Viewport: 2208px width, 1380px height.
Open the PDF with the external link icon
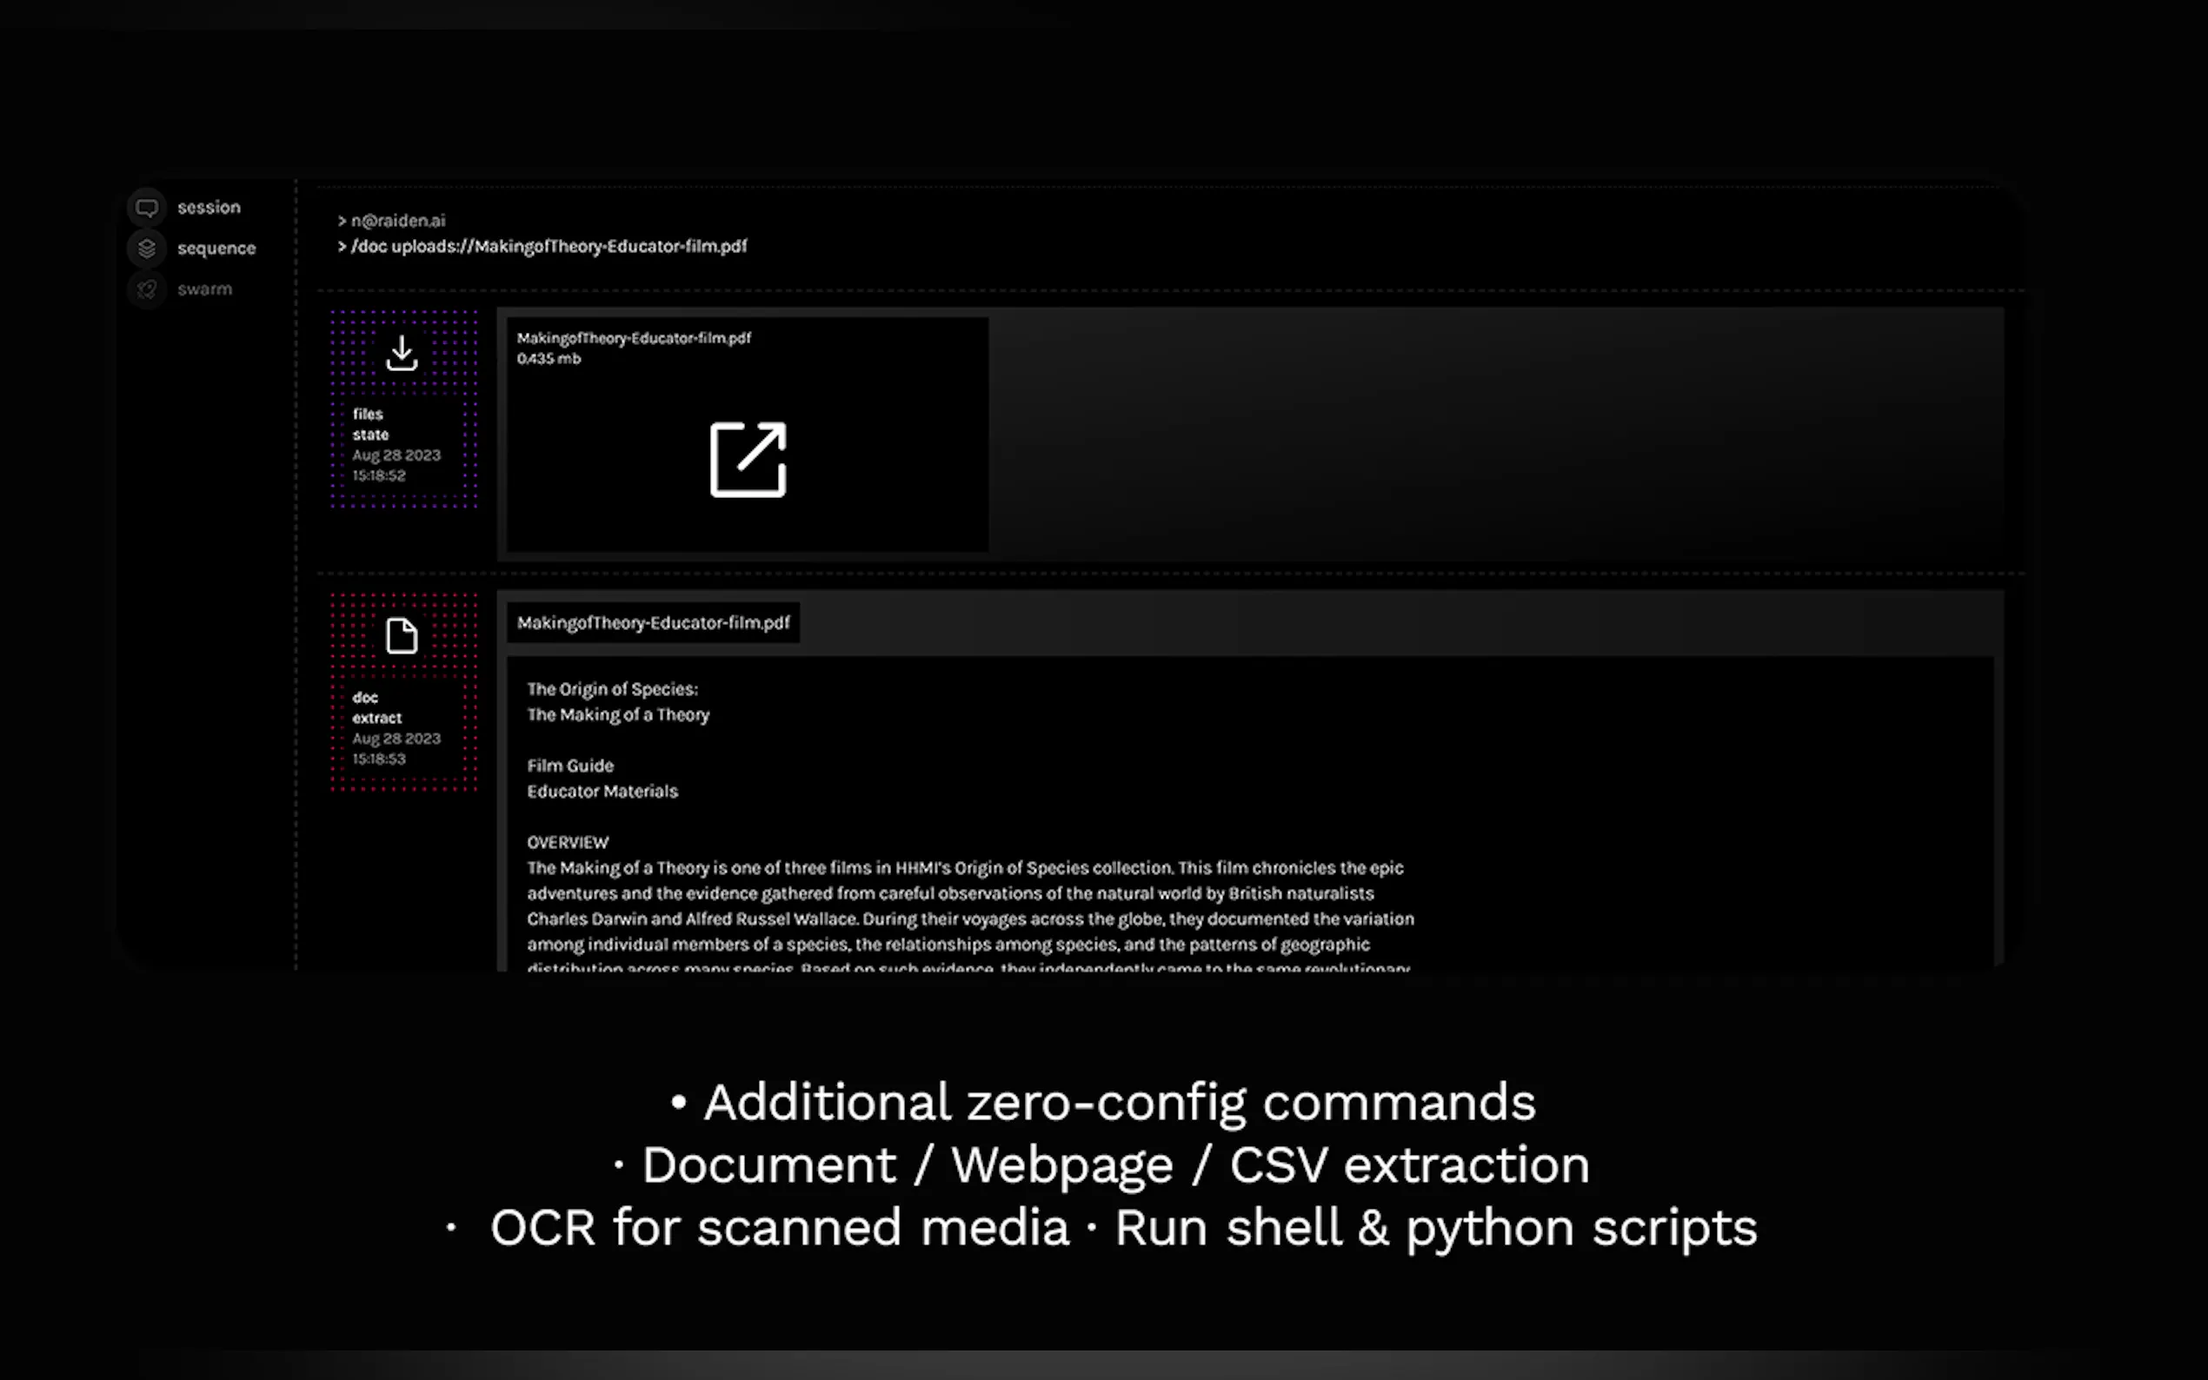pos(748,459)
